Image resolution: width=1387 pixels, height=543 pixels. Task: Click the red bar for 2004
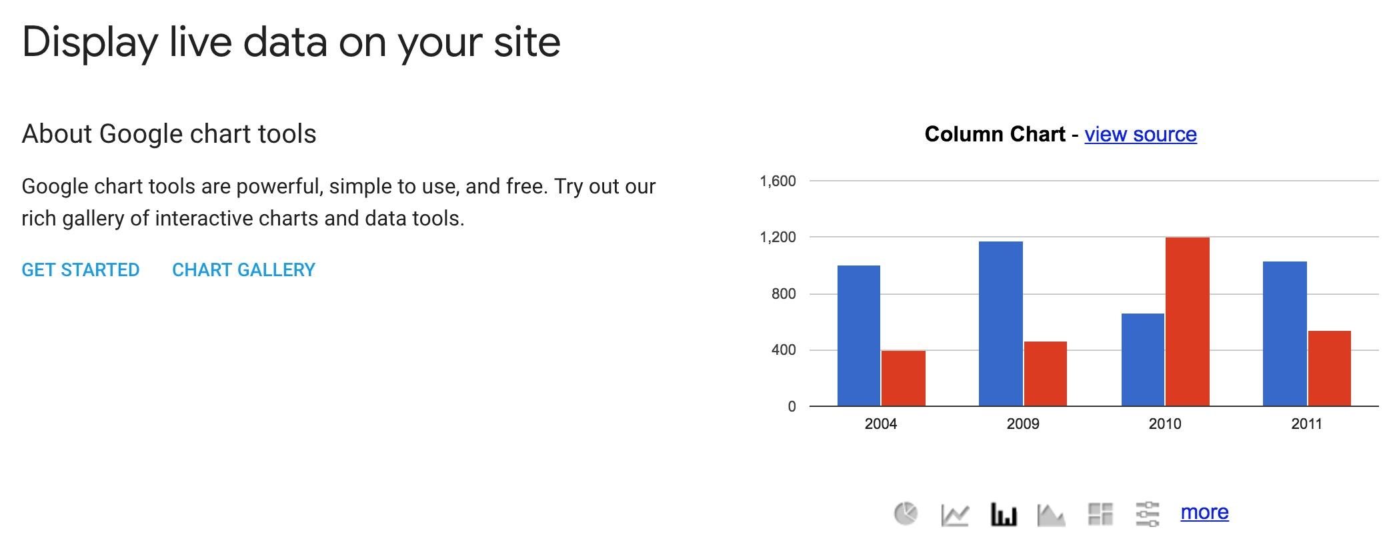tap(903, 378)
